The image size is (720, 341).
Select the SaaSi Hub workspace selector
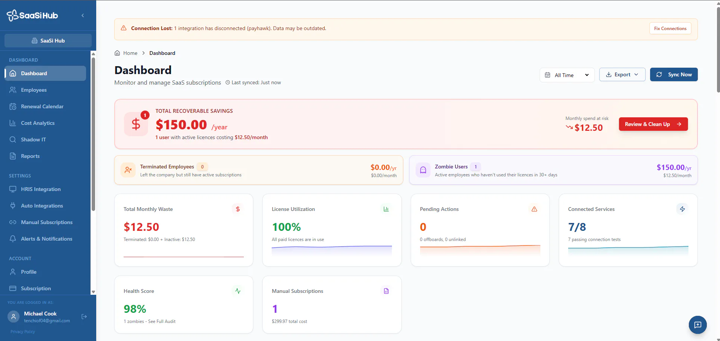(x=48, y=41)
